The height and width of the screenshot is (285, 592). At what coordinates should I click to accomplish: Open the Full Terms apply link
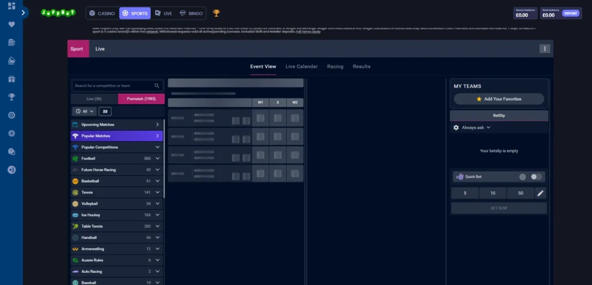click(308, 32)
